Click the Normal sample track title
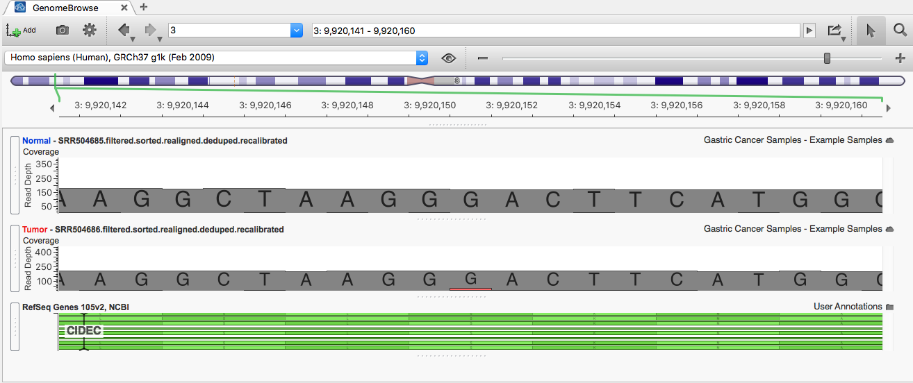The width and height of the screenshot is (913, 383). (155, 141)
